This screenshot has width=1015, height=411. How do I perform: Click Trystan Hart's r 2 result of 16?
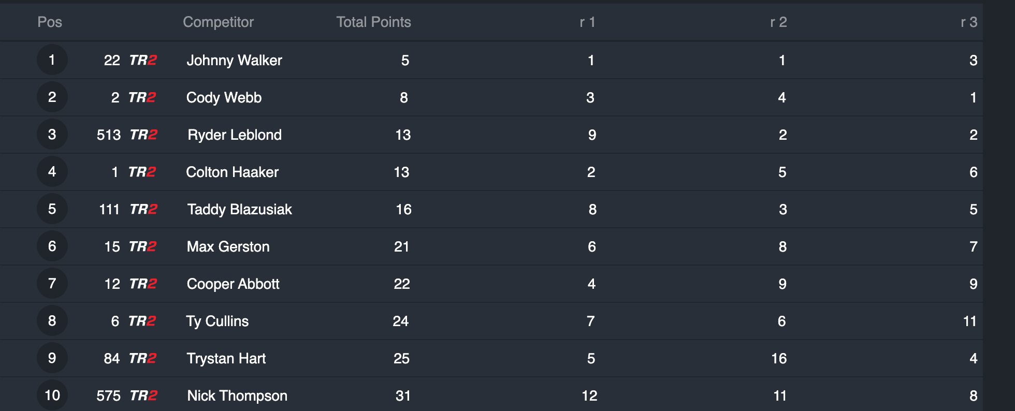coord(779,359)
